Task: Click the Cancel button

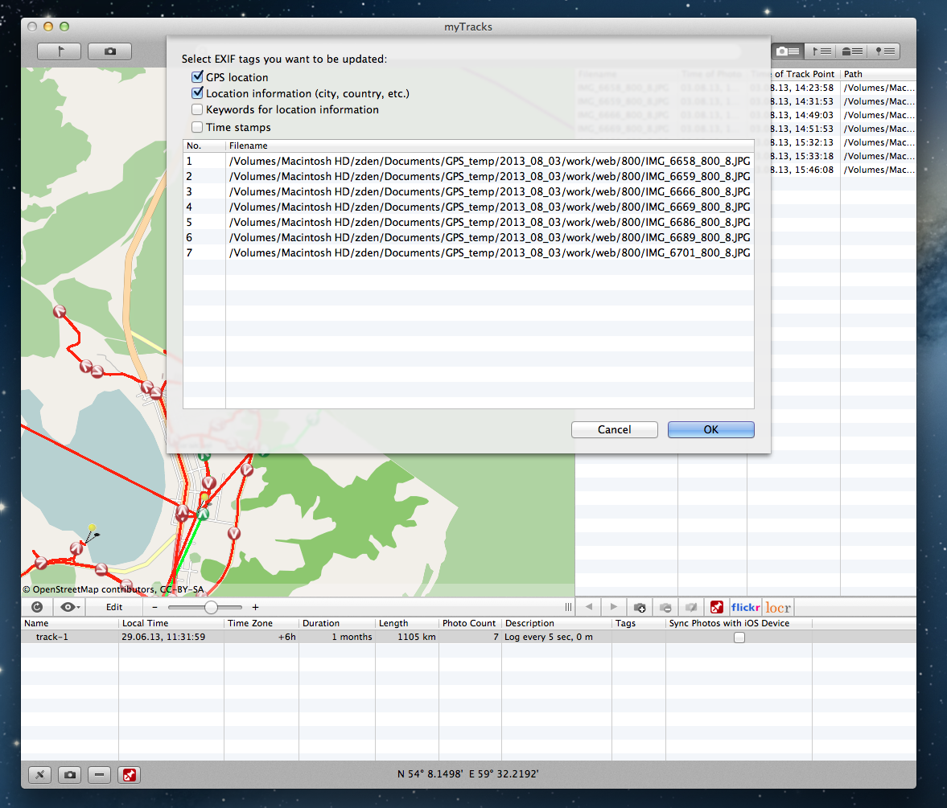Action: tap(614, 429)
